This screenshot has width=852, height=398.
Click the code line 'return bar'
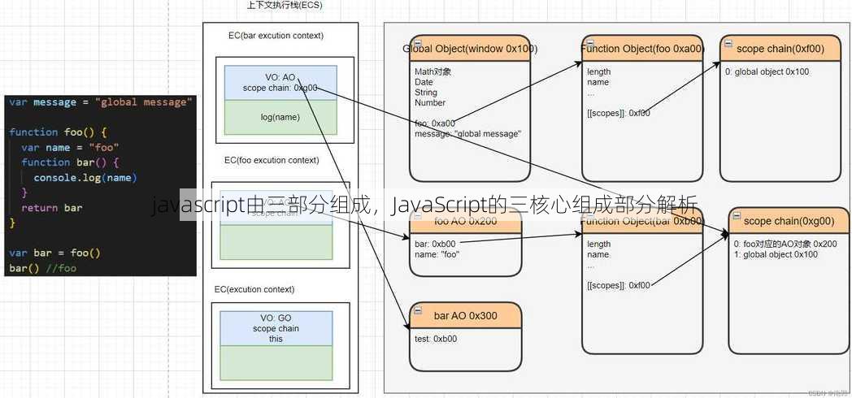(x=52, y=207)
